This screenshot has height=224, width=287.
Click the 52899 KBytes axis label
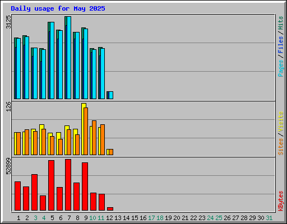(x=8, y=166)
